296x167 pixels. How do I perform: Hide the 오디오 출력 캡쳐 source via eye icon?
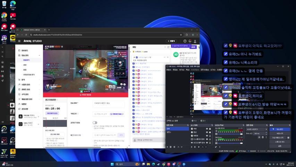click(x=207, y=143)
